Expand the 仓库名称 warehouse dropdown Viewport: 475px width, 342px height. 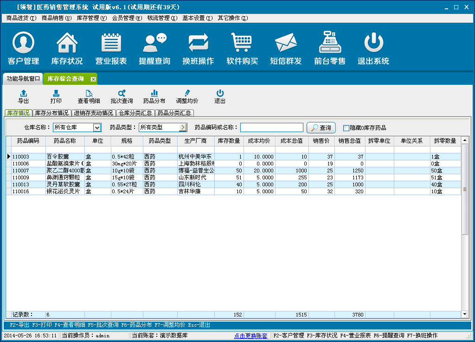[x=97, y=128]
